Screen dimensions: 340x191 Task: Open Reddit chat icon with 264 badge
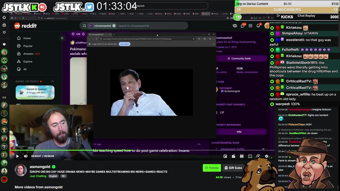243,26
